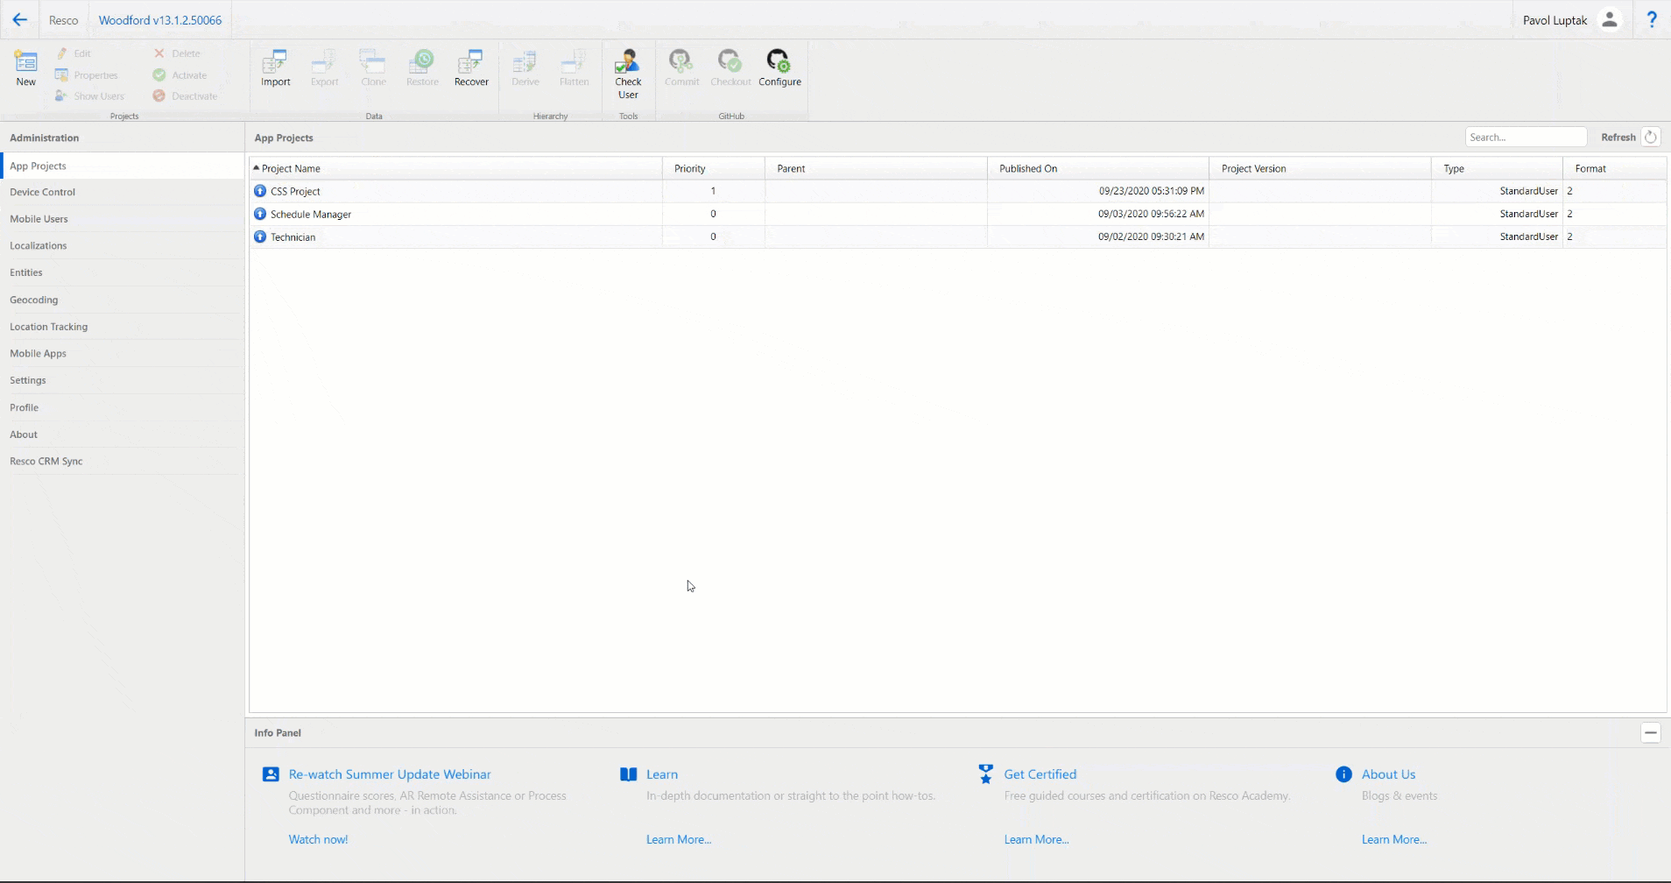Sort by Project Version column header
Viewport: 1671px width, 883px height.
click(x=1320, y=168)
